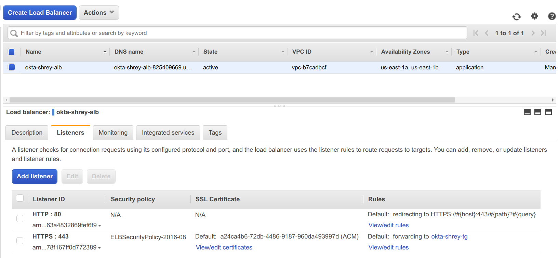Click the Rules column header
This screenshot has width=559, height=258.
pyautogui.click(x=376, y=199)
